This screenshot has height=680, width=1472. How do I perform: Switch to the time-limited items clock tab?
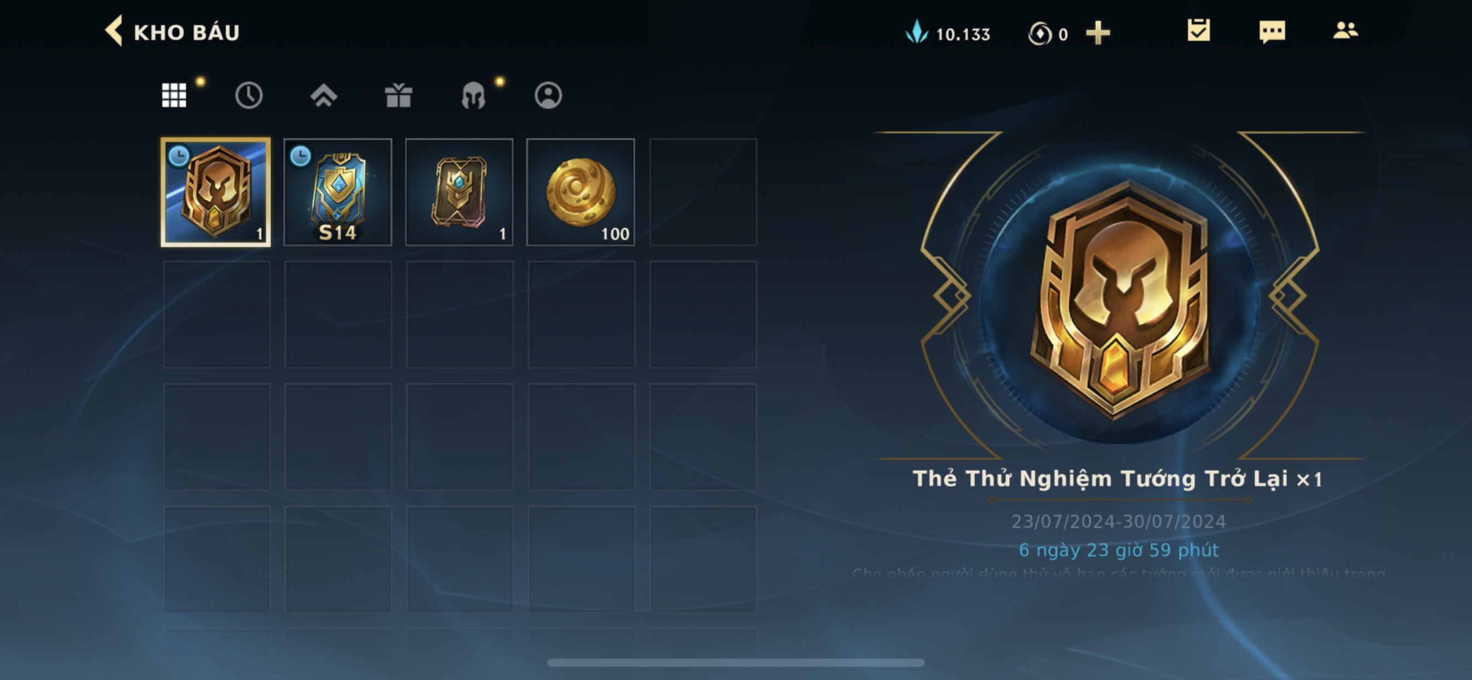[x=249, y=95]
